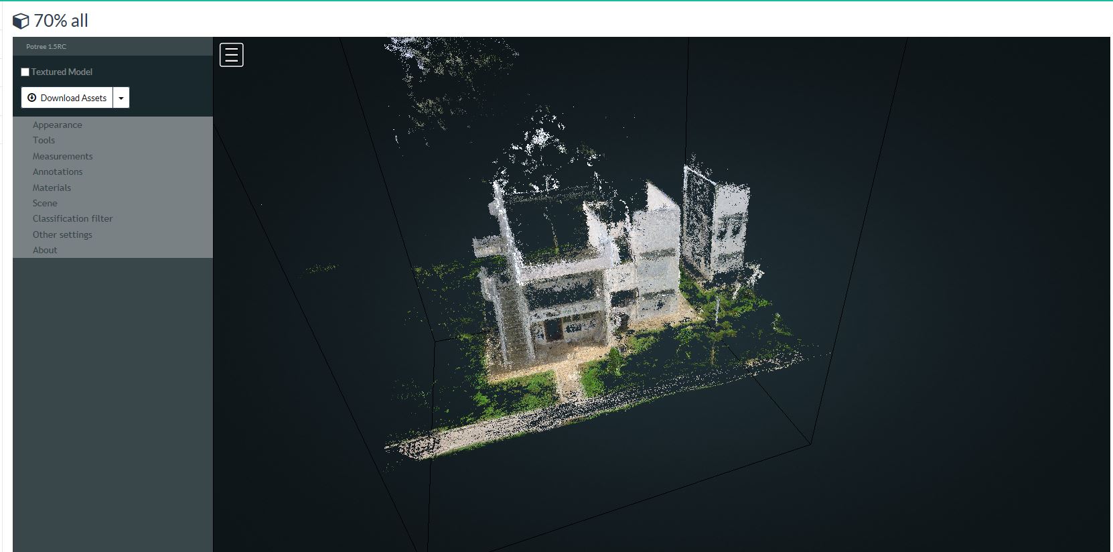Open the Download Assets dropdown arrow
Viewport: 1113px width, 552px height.
pos(121,98)
